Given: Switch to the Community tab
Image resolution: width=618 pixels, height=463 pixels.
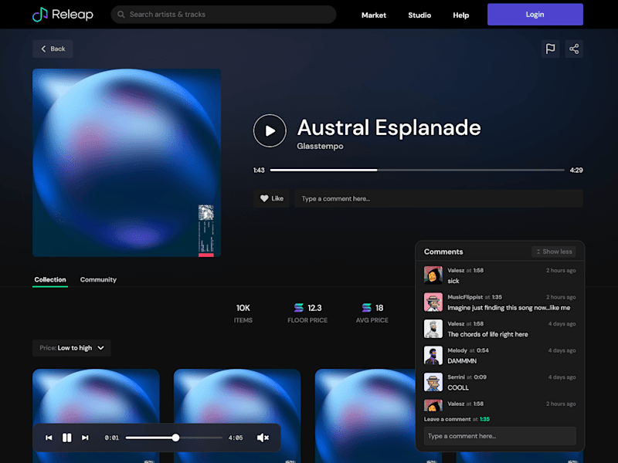Looking at the screenshot, I should pos(98,279).
